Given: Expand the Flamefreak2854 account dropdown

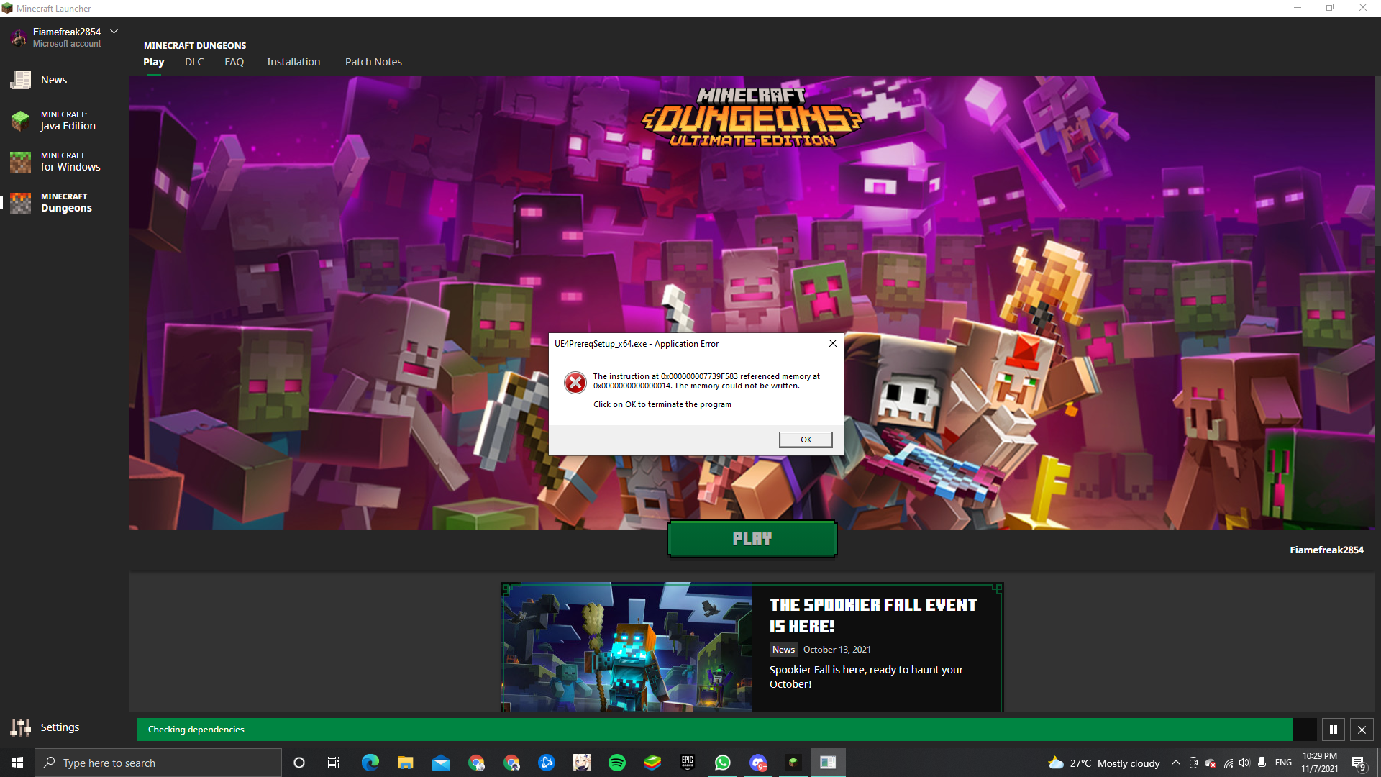Looking at the screenshot, I should (114, 32).
